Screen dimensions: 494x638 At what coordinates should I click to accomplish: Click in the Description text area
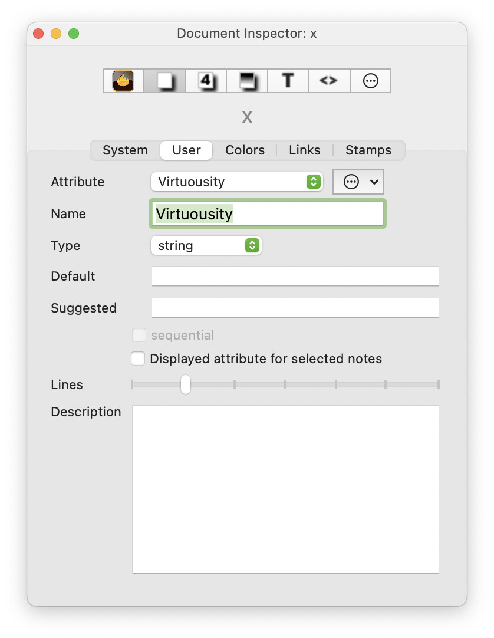click(x=285, y=489)
